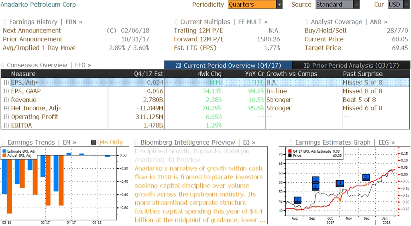Click the Anadarko Petroleum Corp title
This screenshot has height=226, width=411.
point(38,4)
